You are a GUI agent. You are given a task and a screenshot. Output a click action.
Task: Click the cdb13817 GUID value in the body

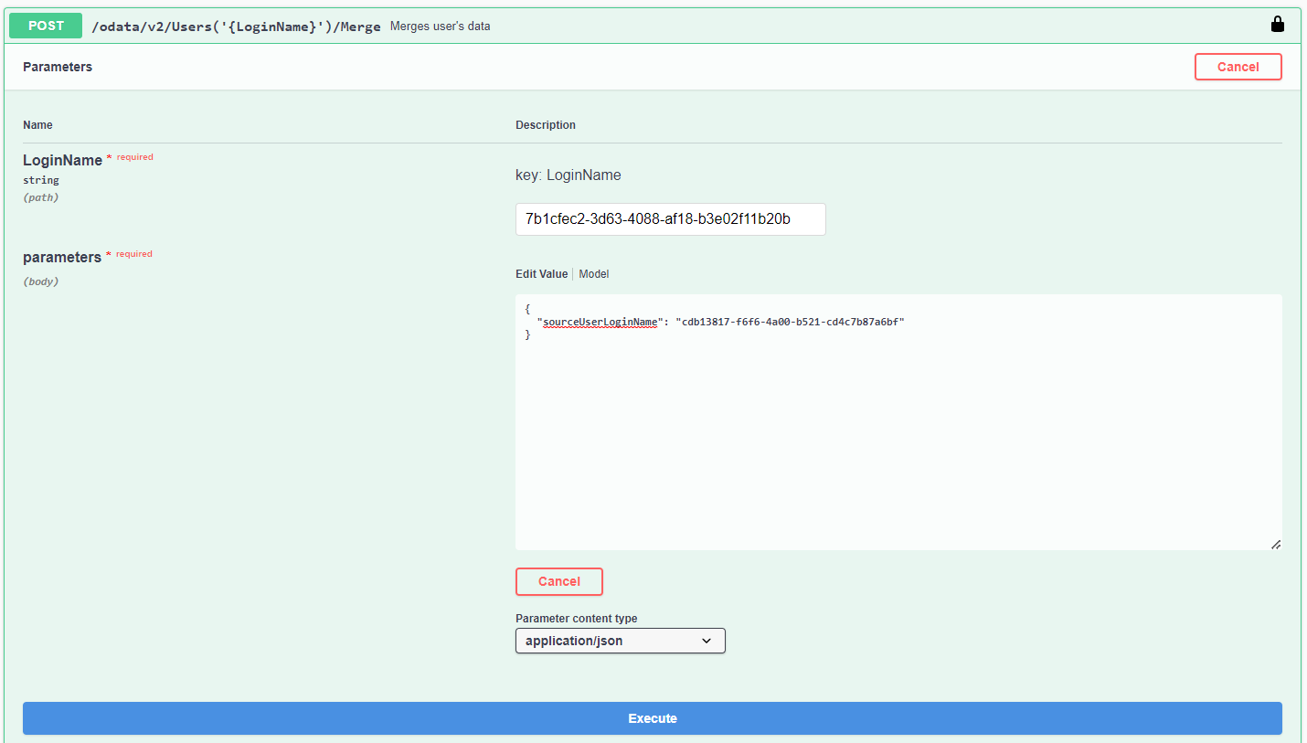(x=790, y=323)
